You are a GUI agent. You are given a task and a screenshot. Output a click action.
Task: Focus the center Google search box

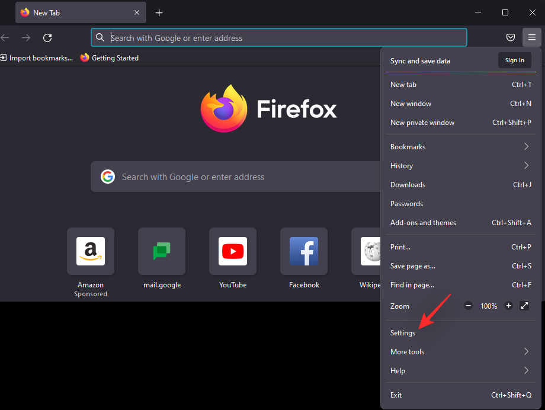(x=237, y=177)
